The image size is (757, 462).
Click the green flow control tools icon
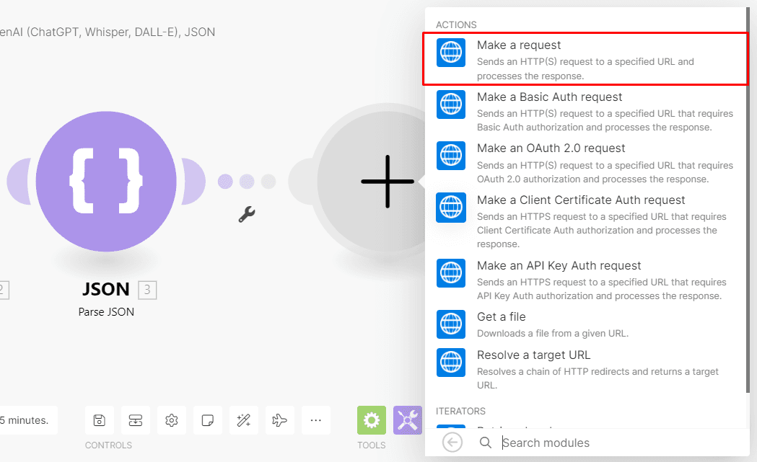click(x=372, y=420)
